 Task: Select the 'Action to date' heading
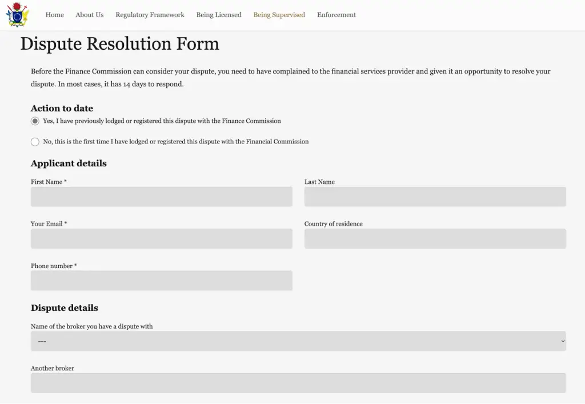tap(62, 108)
